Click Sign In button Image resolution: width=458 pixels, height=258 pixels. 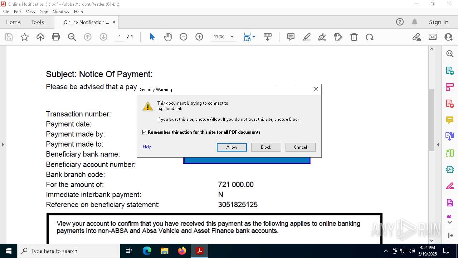439,22
